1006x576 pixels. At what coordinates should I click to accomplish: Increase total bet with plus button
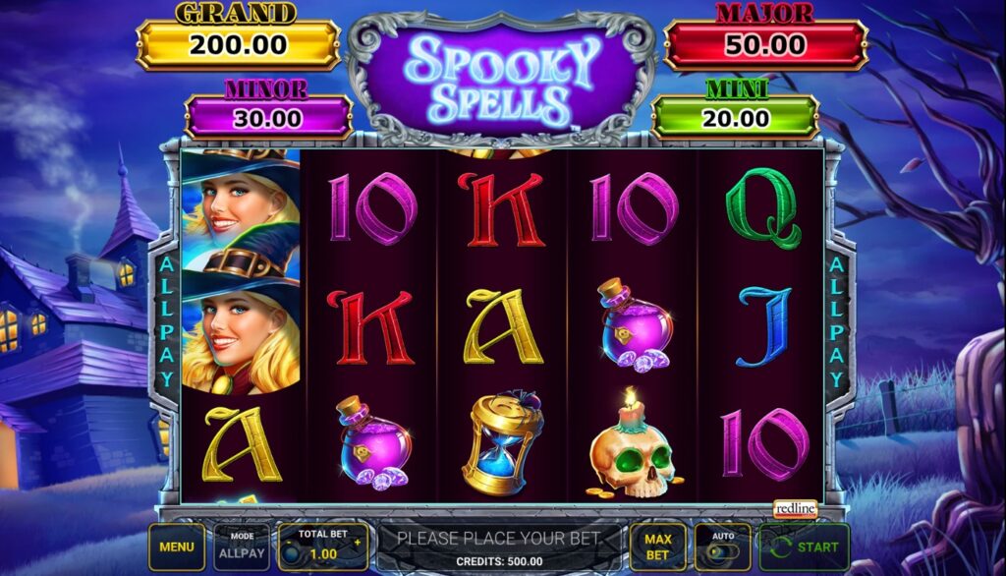358,542
